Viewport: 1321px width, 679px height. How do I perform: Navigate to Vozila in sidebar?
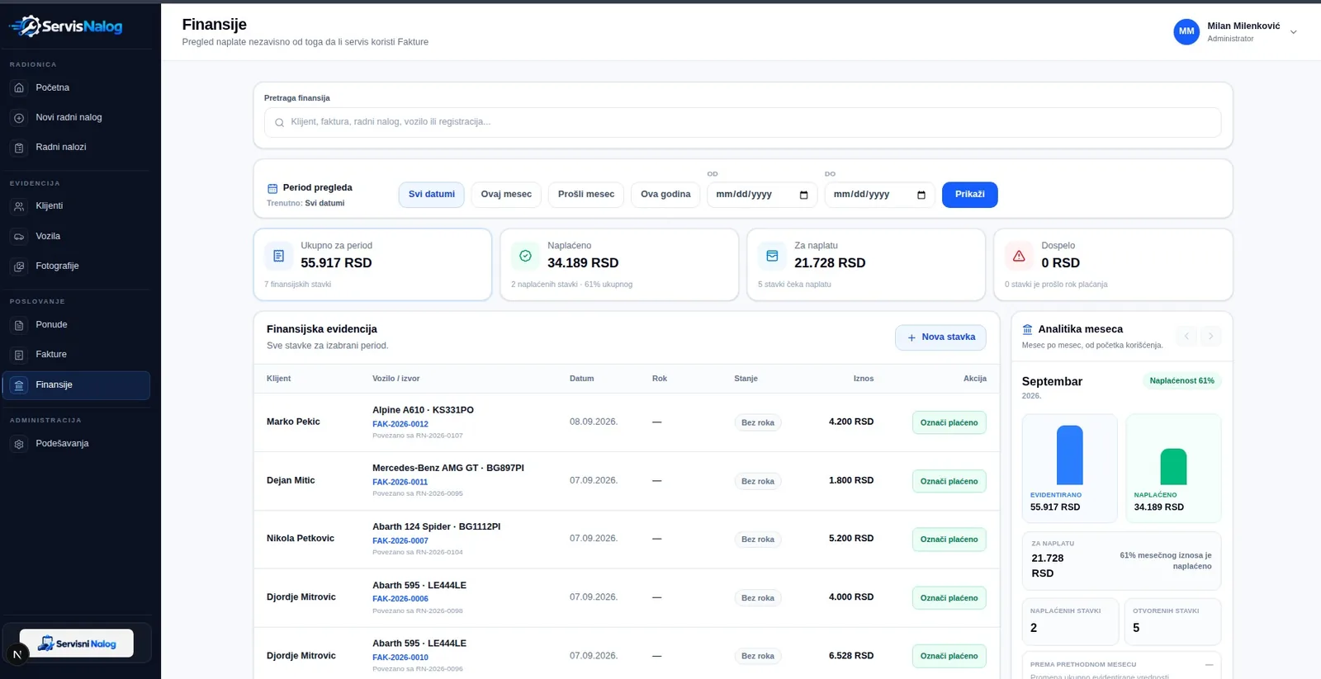[x=77, y=237]
